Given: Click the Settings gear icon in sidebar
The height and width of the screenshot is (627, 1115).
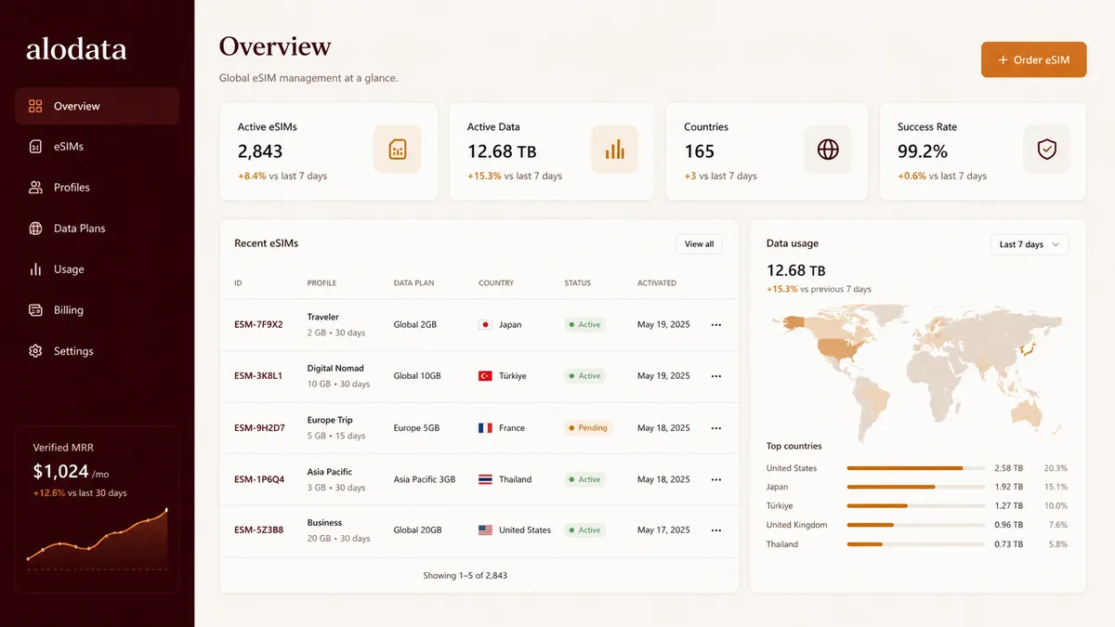Looking at the screenshot, I should point(35,351).
